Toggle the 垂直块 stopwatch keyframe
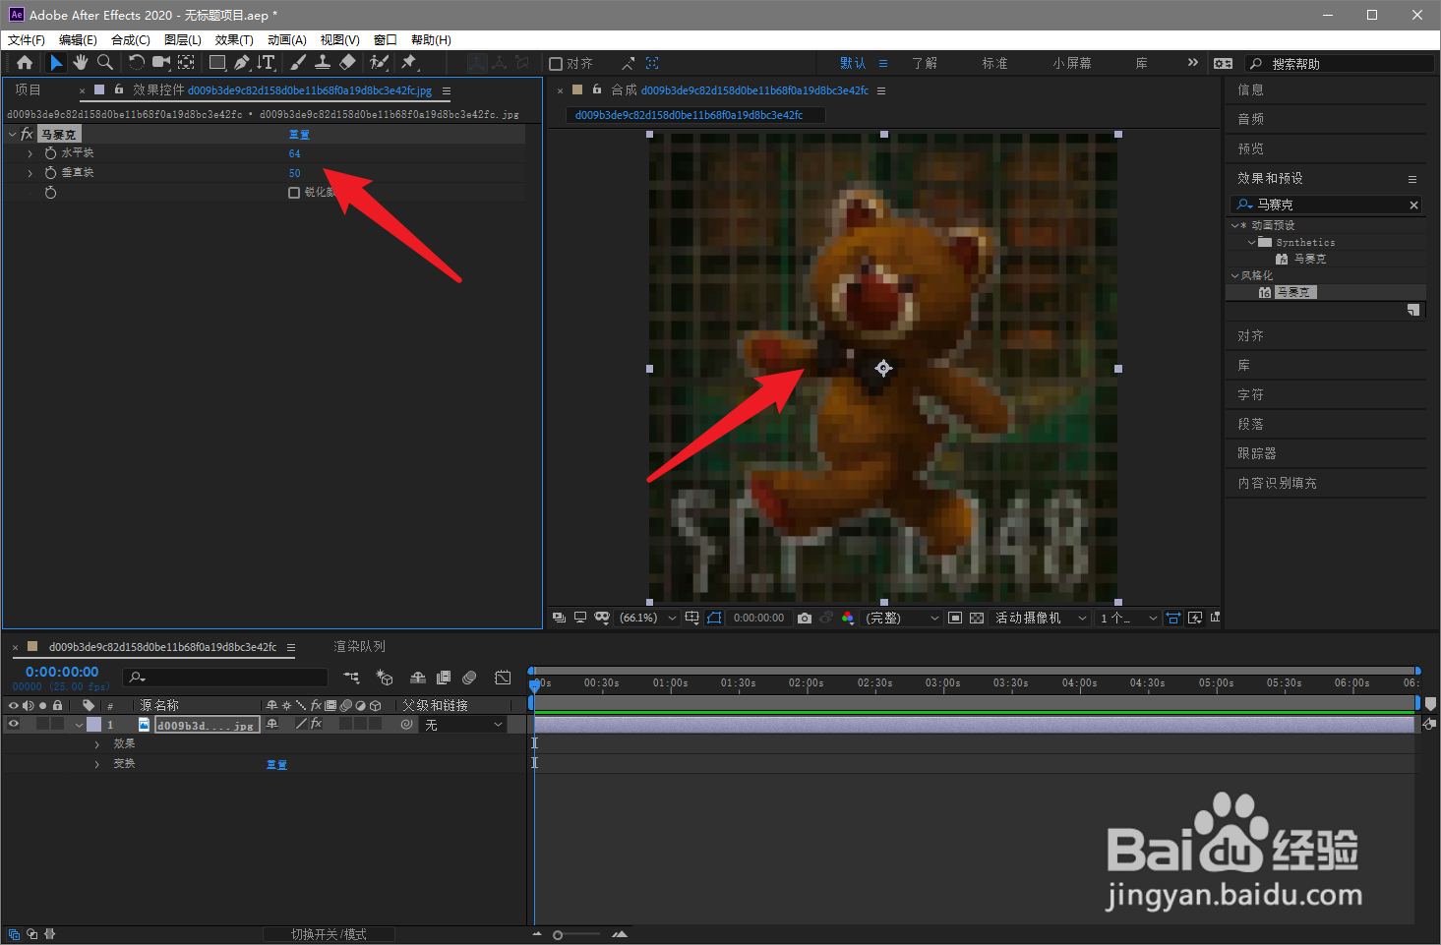Screen dimensions: 1441x945 [x=50, y=173]
